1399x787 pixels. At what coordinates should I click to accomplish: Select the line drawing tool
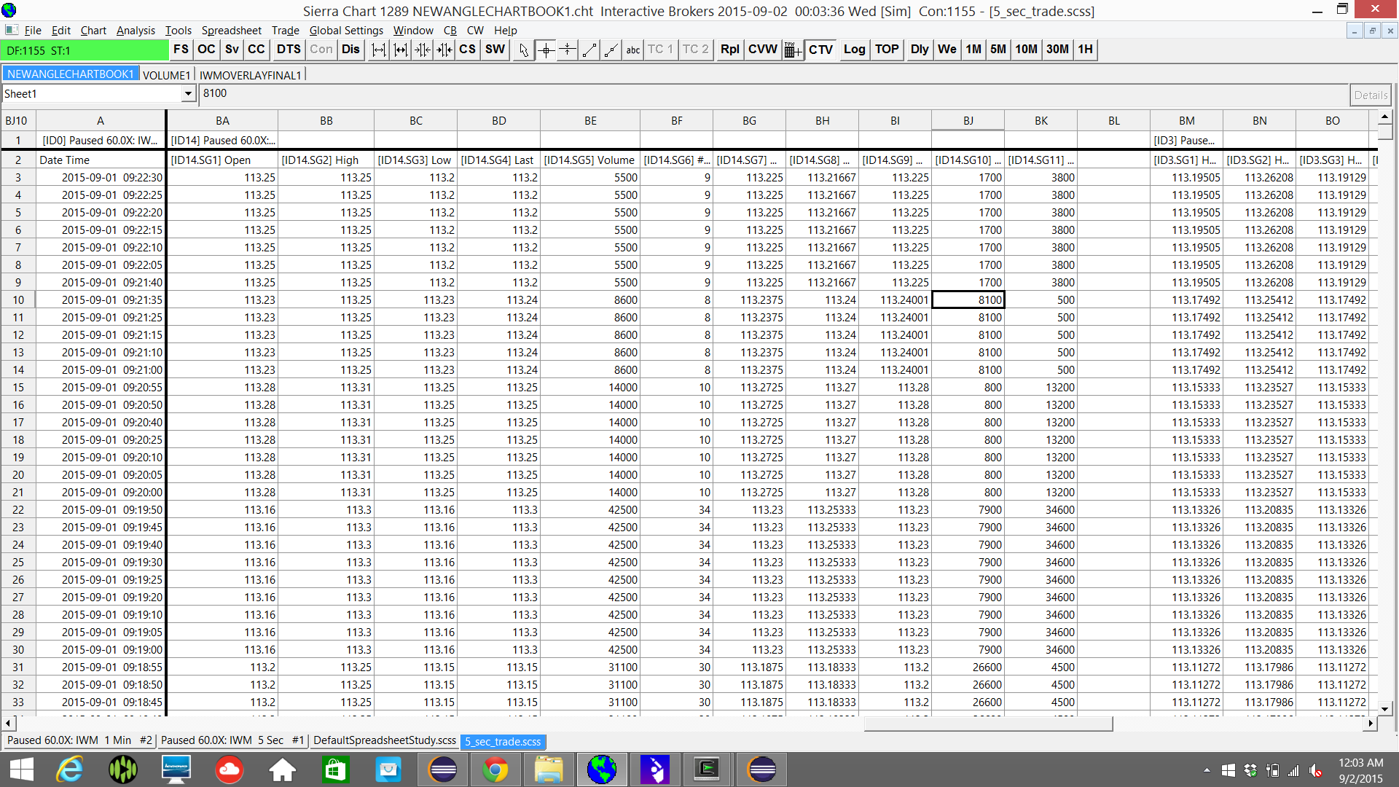(589, 50)
